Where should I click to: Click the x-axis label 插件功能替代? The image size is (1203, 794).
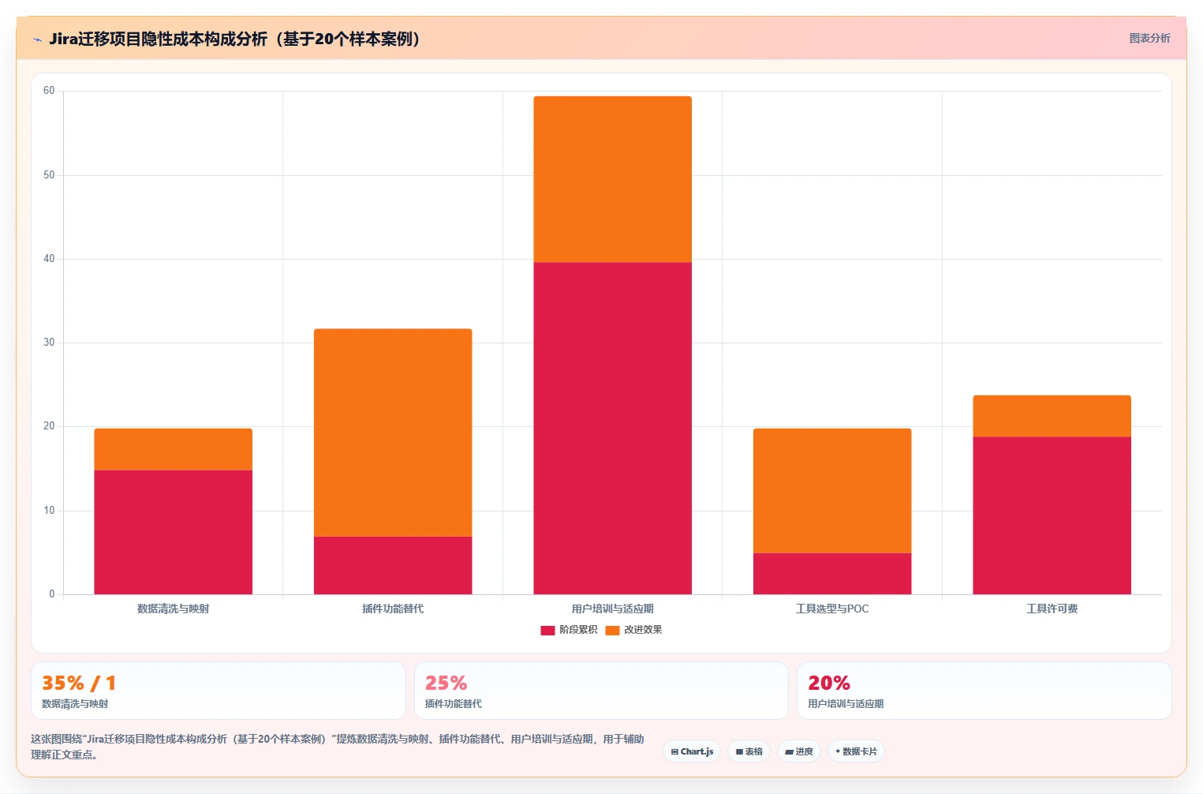[x=393, y=609]
